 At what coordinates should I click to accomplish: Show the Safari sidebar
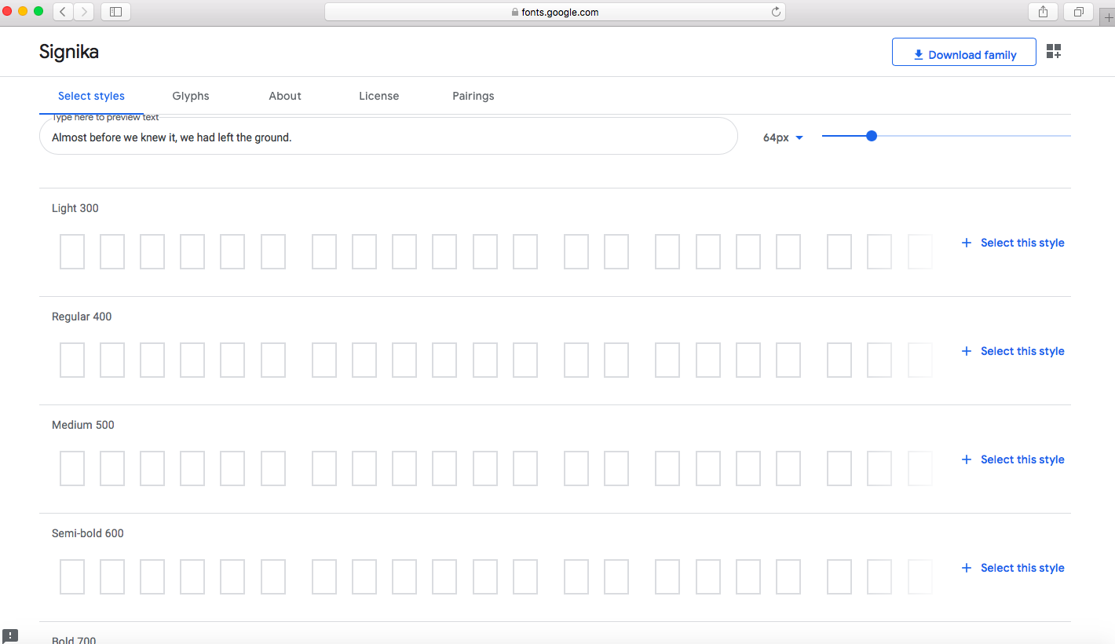coord(116,12)
